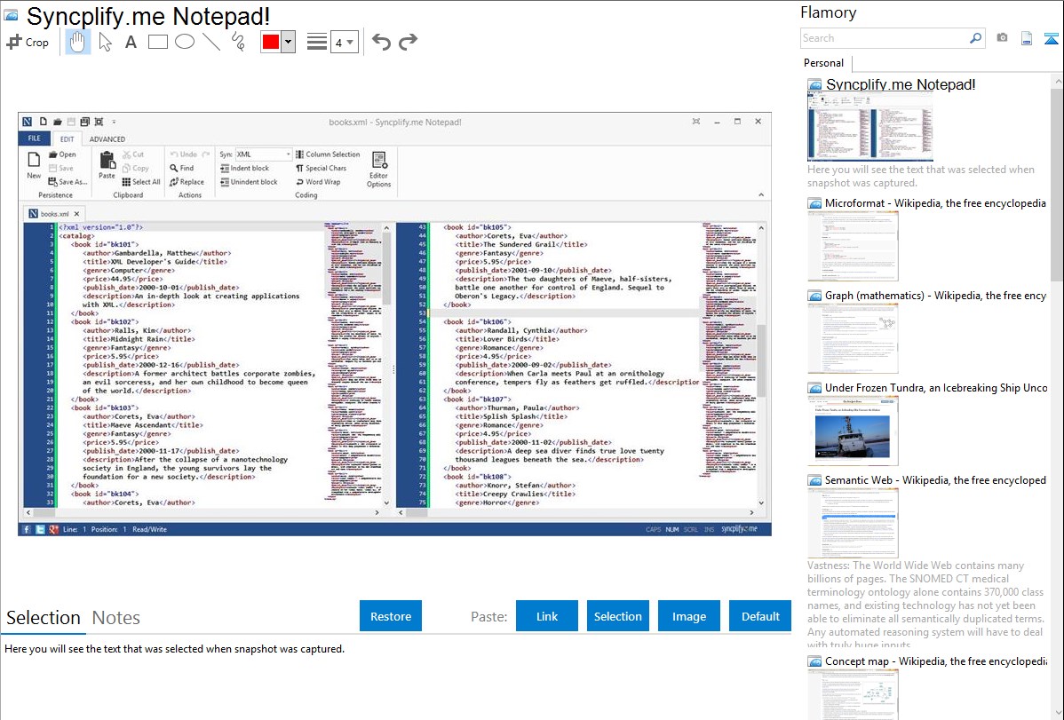Screen dimensions: 1064x720
Task: Pick the rectangle shape tool
Action: tap(158, 42)
